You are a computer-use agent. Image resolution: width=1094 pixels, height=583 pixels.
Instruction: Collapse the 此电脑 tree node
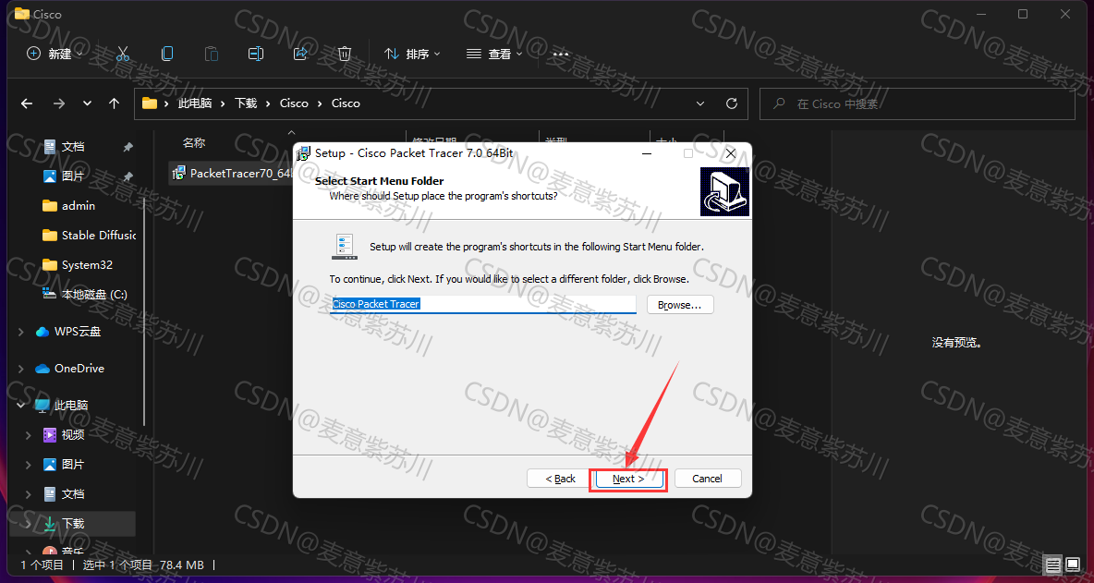21,406
